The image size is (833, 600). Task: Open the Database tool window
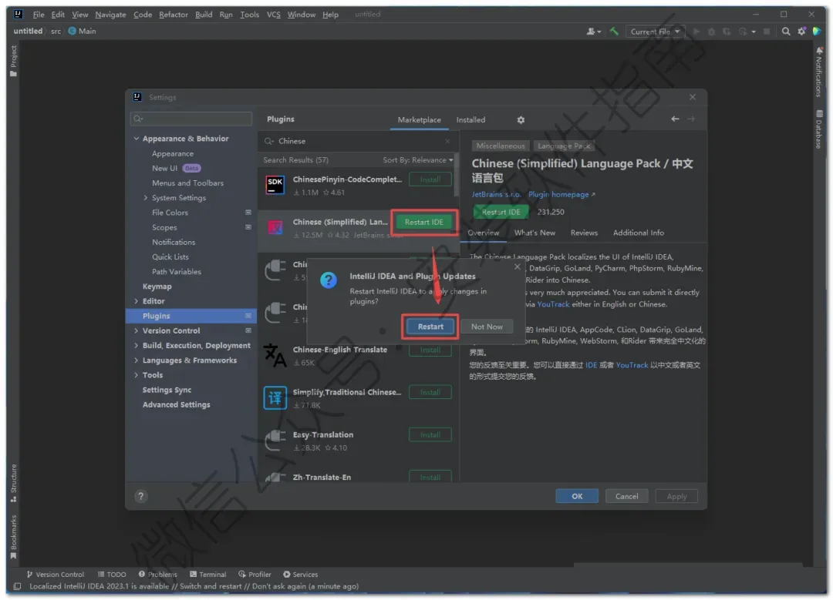(818, 129)
